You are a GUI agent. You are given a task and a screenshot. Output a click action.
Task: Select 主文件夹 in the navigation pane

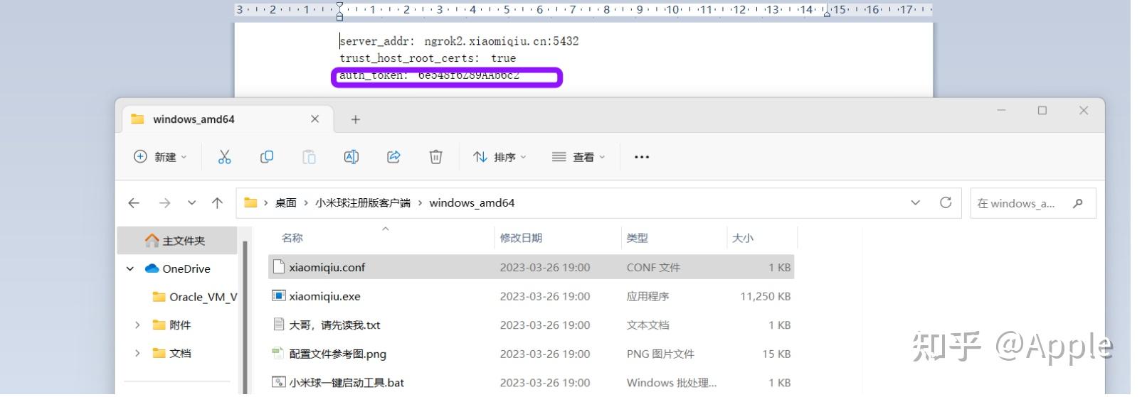tap(177, 241)
